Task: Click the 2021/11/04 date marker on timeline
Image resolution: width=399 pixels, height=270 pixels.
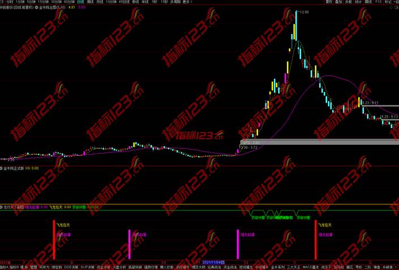Action: [213, 262]
